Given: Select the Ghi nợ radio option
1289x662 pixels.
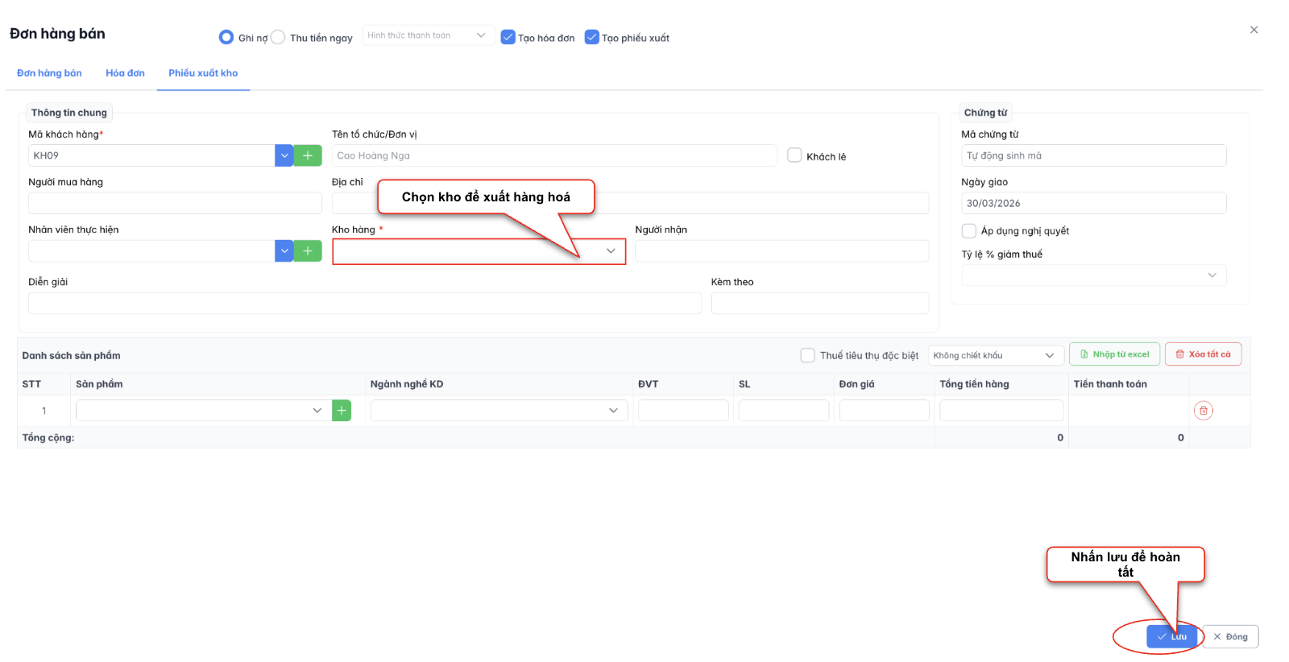Looking at the screenshot, I should [226, 37].
